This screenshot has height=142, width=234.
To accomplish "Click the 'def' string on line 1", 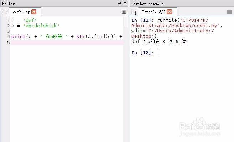I will [30, 20].
